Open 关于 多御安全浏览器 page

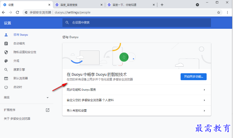17,119
